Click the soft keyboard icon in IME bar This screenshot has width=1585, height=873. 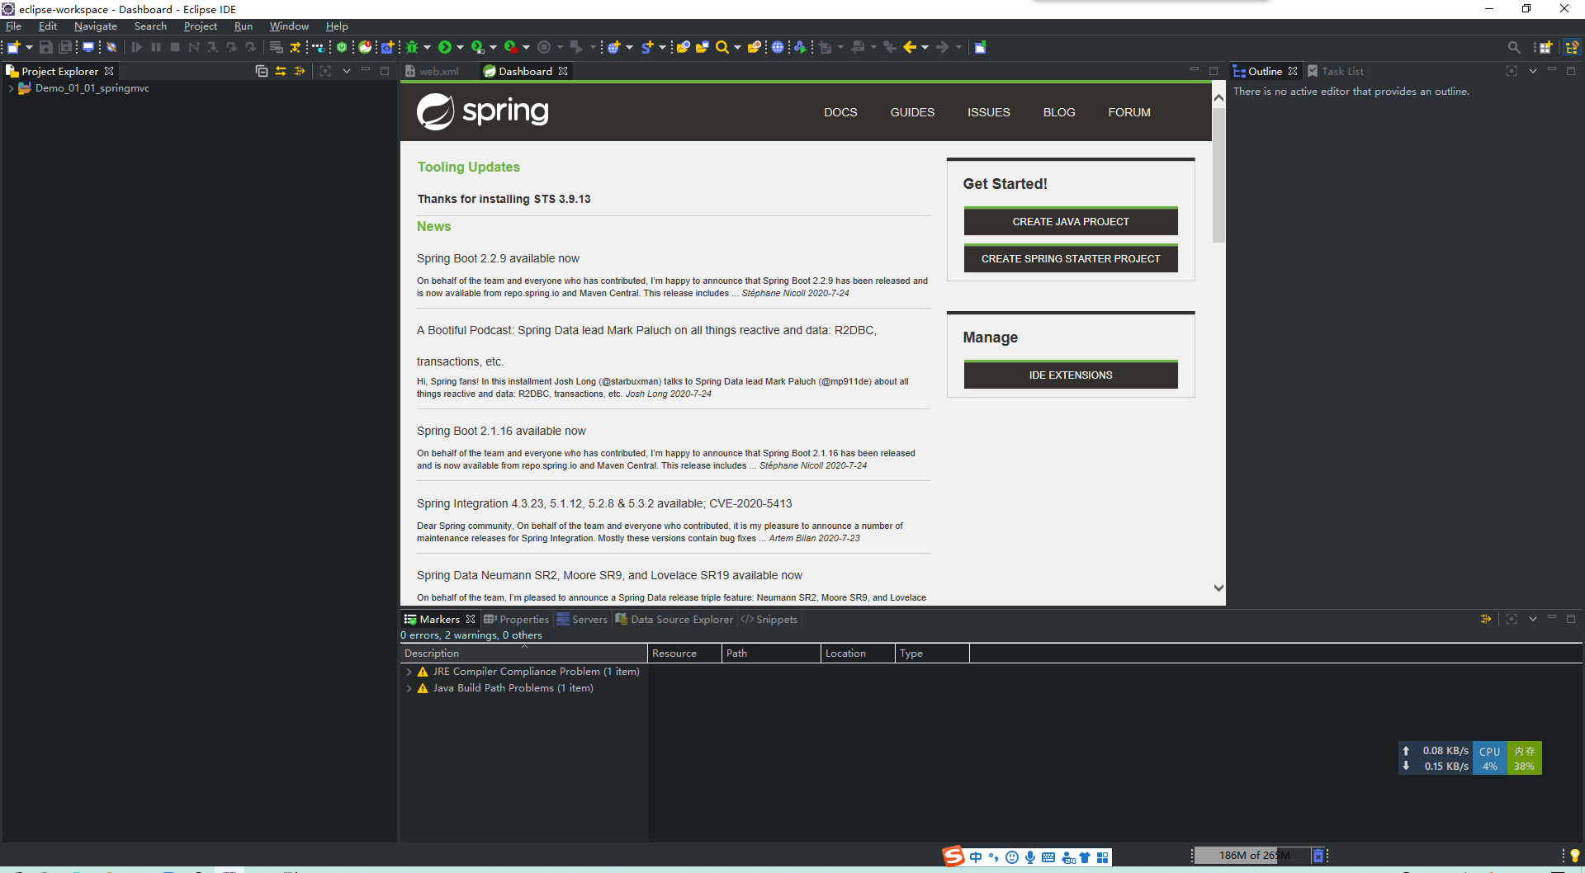(1048, 857)
